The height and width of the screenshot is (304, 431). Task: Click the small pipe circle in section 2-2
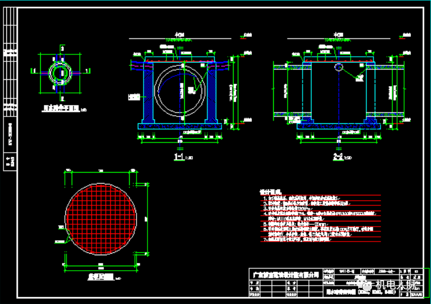coord(339,67)
